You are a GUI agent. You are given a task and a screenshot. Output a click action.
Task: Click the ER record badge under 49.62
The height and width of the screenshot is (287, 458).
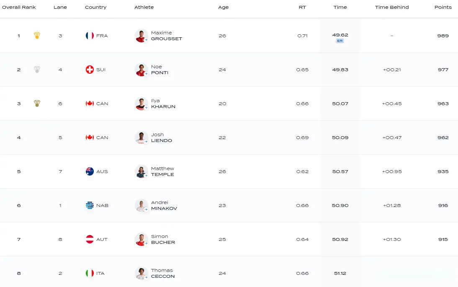(340, 41)
